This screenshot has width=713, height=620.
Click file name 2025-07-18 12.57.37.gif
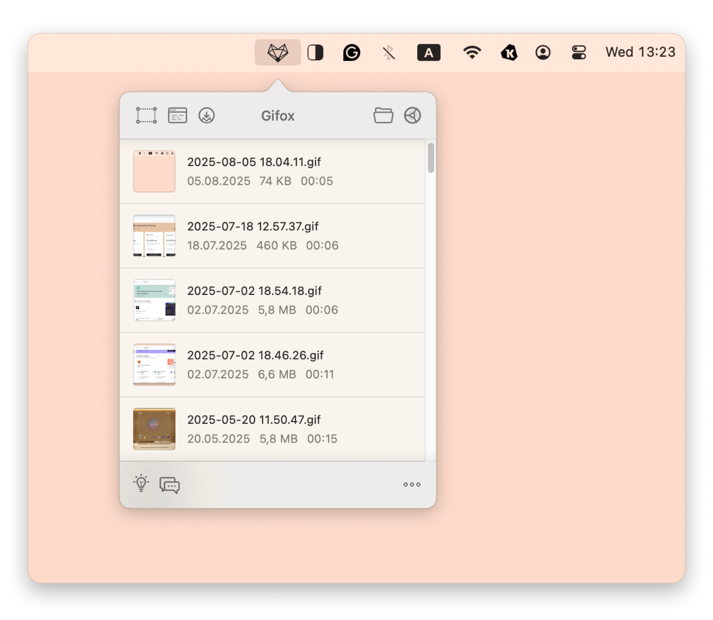point(253,226)
